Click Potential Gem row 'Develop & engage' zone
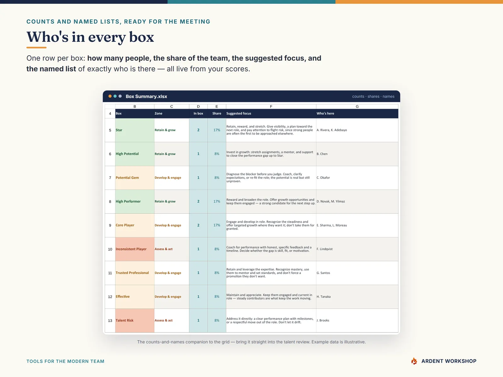503x377 pixels. (x=172, y=178)
